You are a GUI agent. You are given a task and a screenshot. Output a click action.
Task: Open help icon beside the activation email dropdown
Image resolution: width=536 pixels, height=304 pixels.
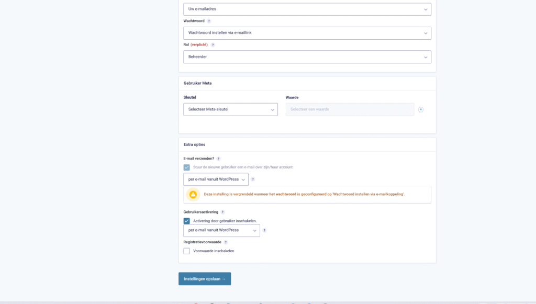[264, 230]
